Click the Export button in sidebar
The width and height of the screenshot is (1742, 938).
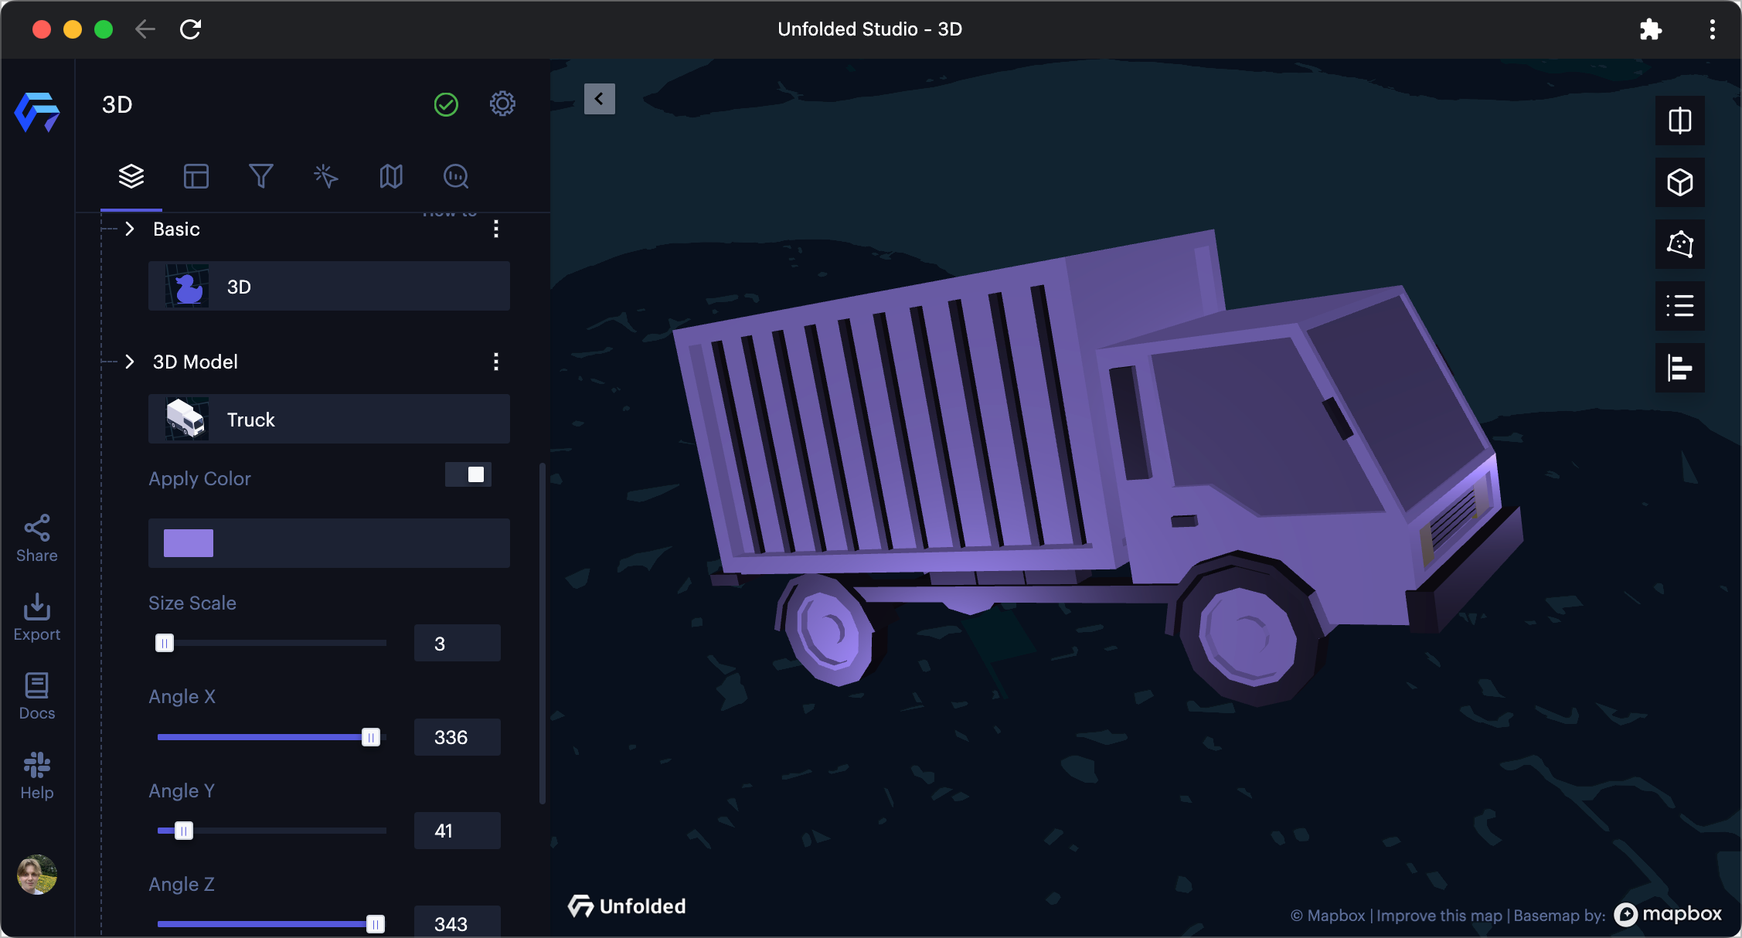click(36, 617)
